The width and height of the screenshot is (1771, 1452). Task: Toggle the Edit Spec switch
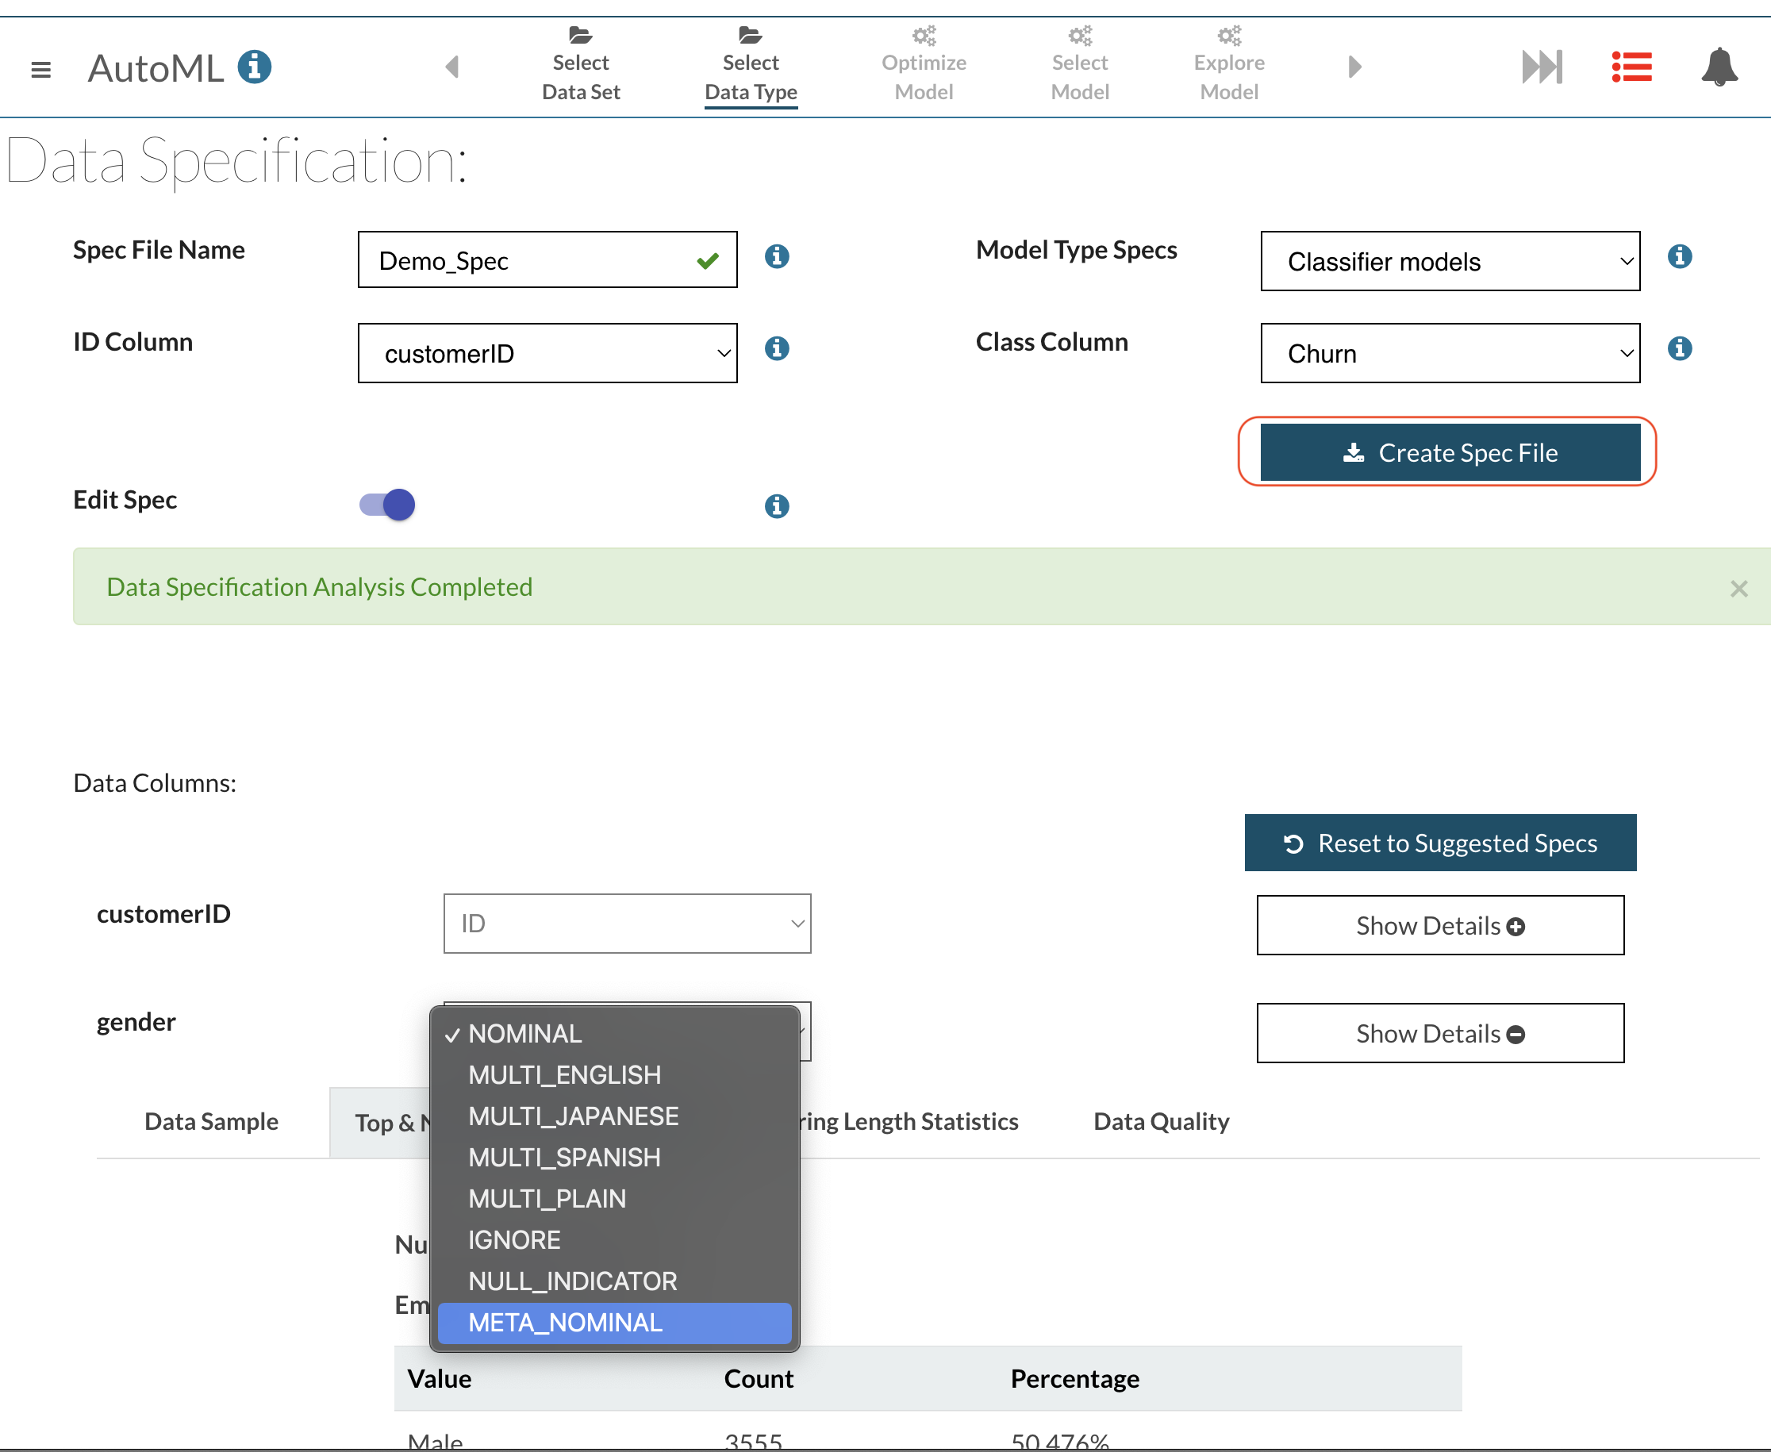coord(387,505)
